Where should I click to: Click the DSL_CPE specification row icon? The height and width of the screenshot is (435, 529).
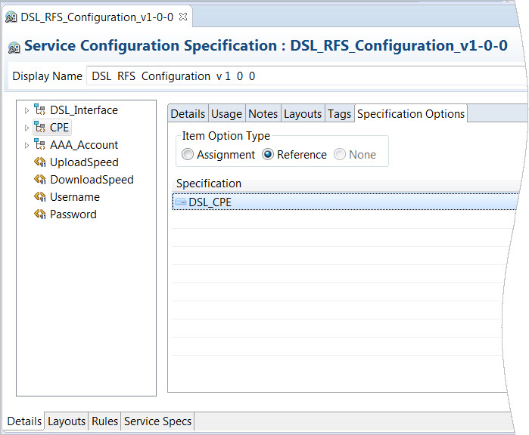coord(181,202)
